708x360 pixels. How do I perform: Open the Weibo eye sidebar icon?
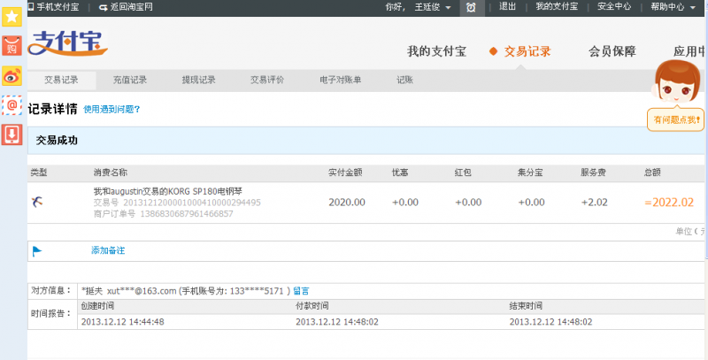point(12,75)
